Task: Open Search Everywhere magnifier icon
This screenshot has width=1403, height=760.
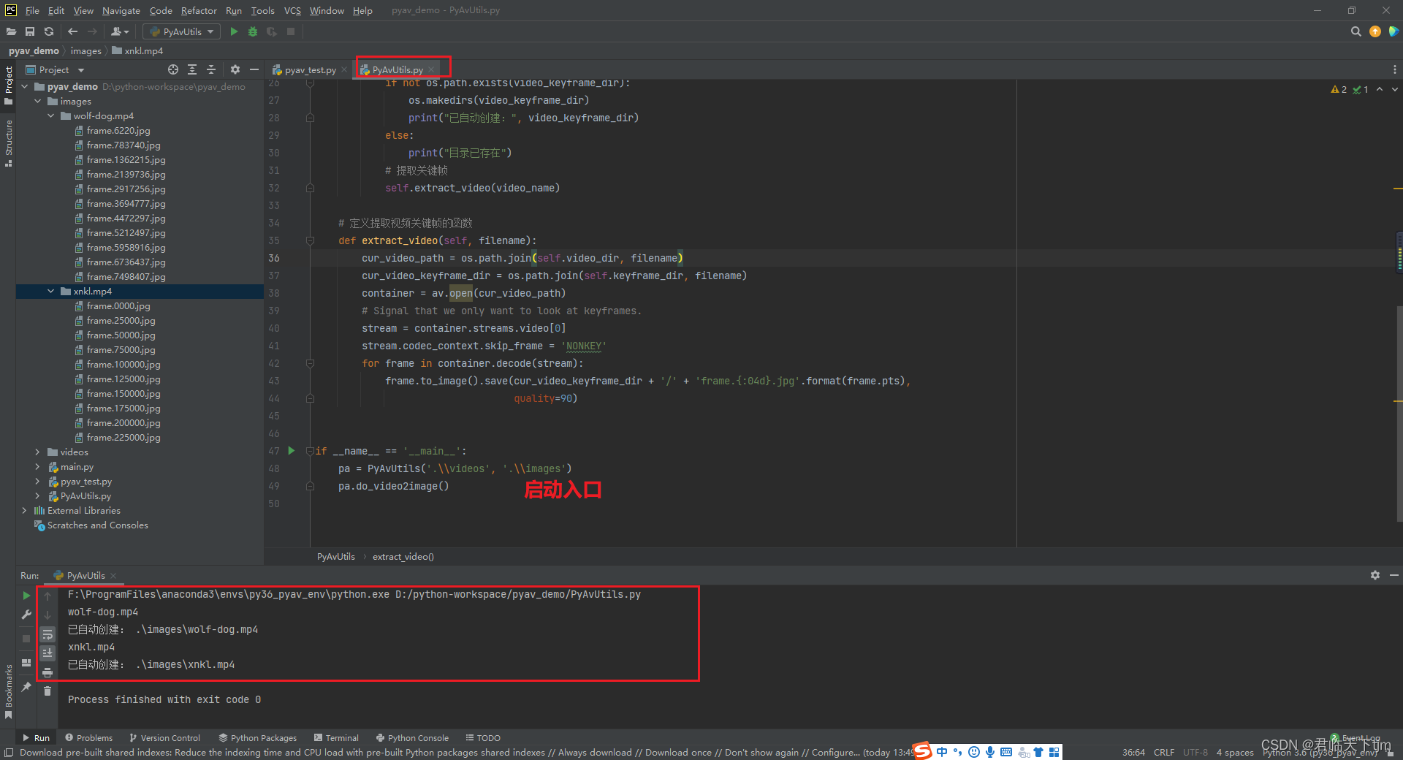Action: click(x=1356, y=31)
